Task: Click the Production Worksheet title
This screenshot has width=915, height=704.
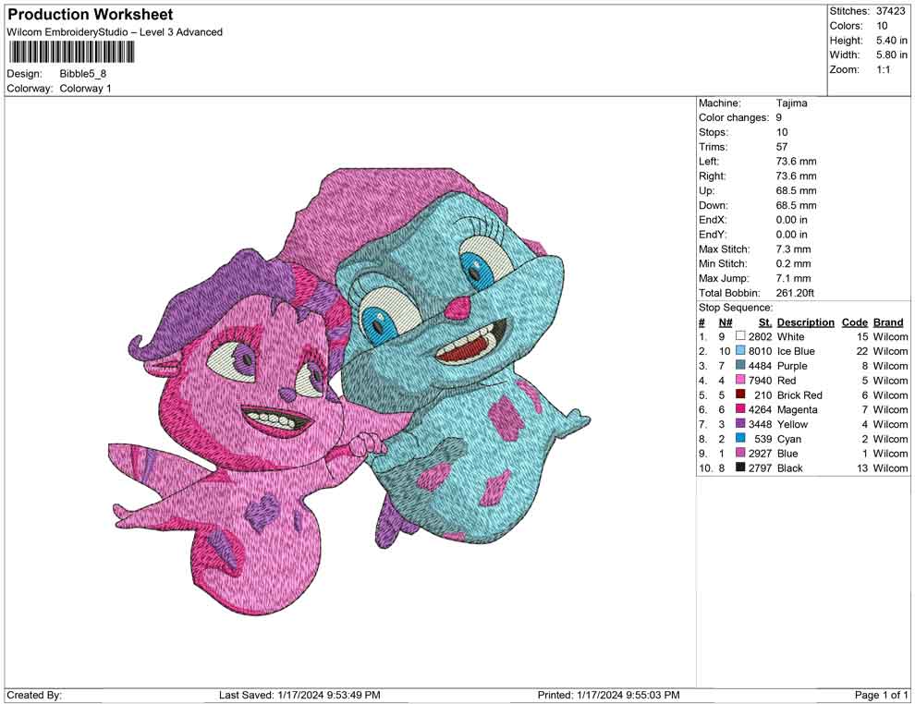Action: 90,15
